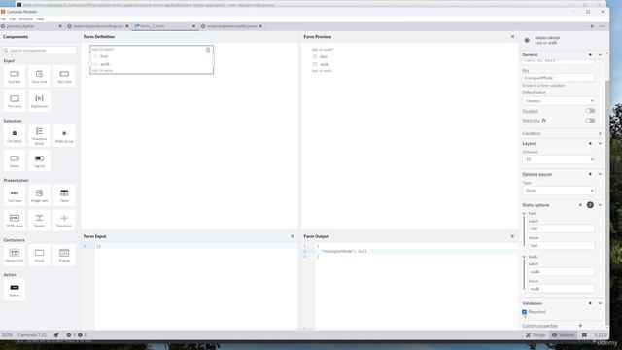Pick the Text field component
This screenshot has width=622, height=350.
(x=64, y=76)
